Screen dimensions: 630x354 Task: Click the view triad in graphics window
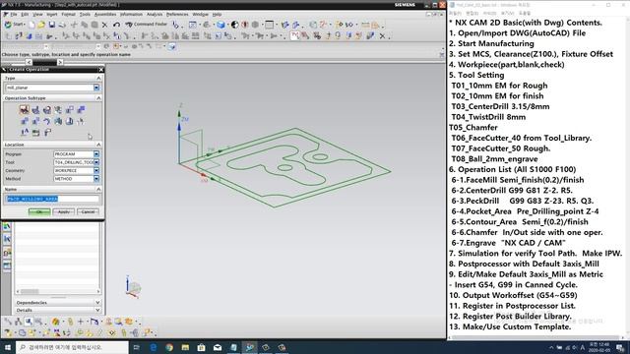click(x=133, y=286)
